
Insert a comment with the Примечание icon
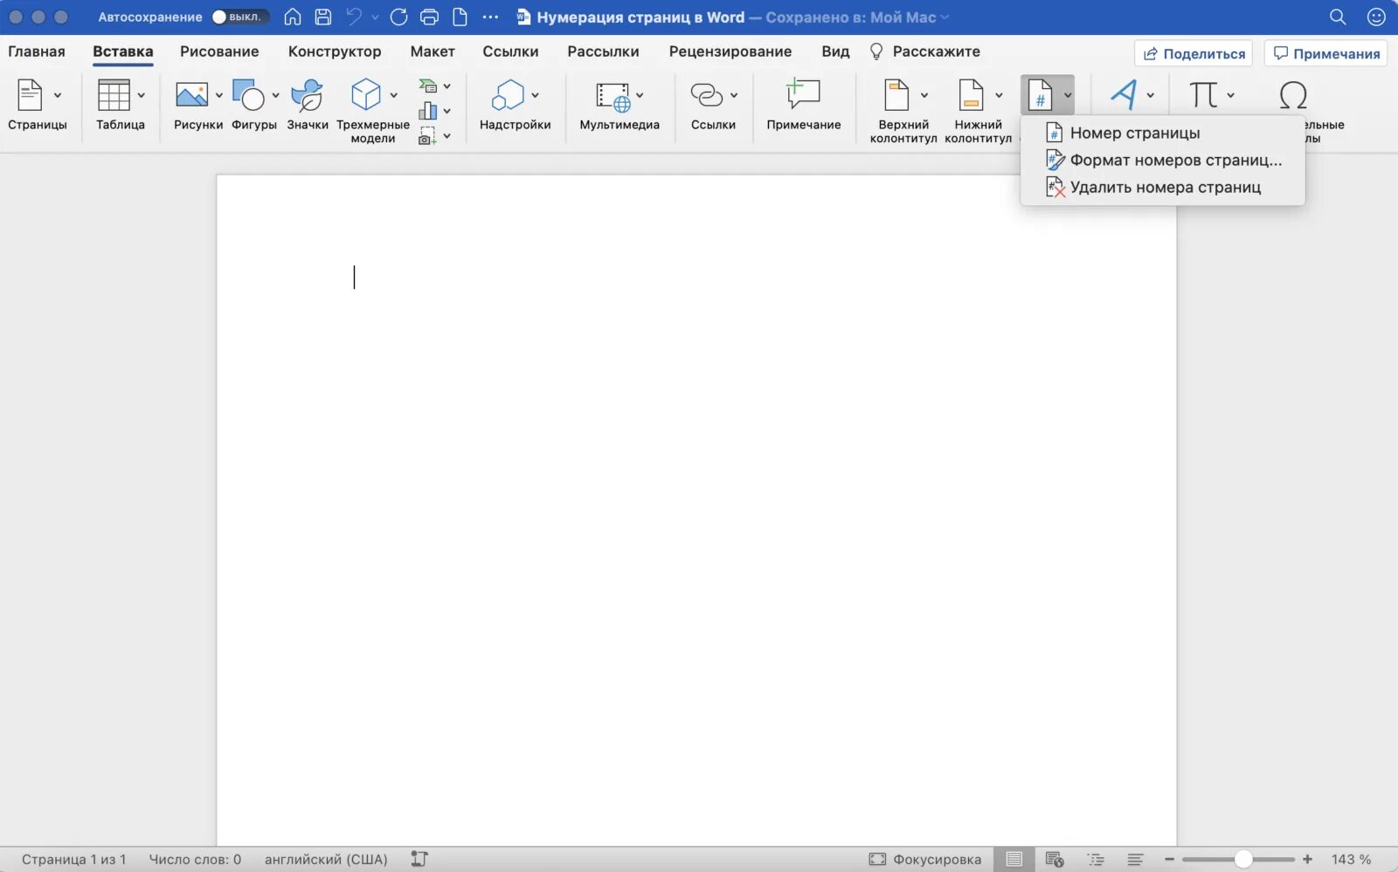pos(803,94)
